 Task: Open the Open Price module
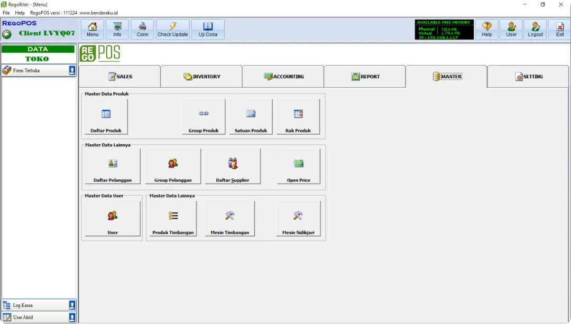(x=299, y=166)
